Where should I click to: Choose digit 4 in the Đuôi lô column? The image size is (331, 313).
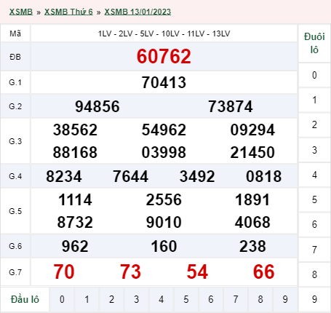coord(314,175)
